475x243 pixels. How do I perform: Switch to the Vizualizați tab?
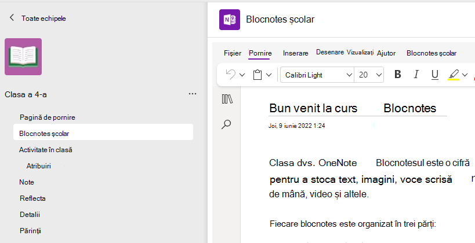[x=360, y=52]
